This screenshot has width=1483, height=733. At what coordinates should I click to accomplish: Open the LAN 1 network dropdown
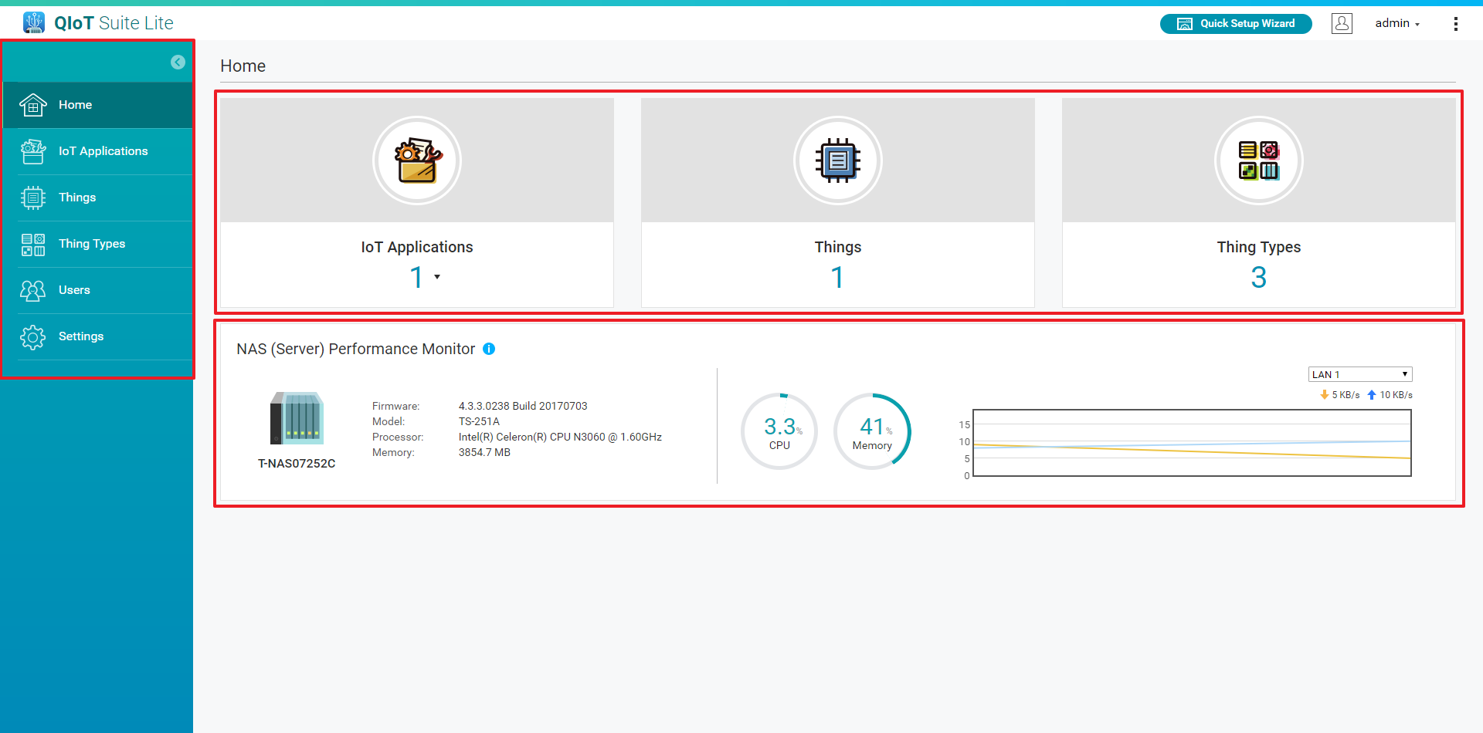[1359, 374]
